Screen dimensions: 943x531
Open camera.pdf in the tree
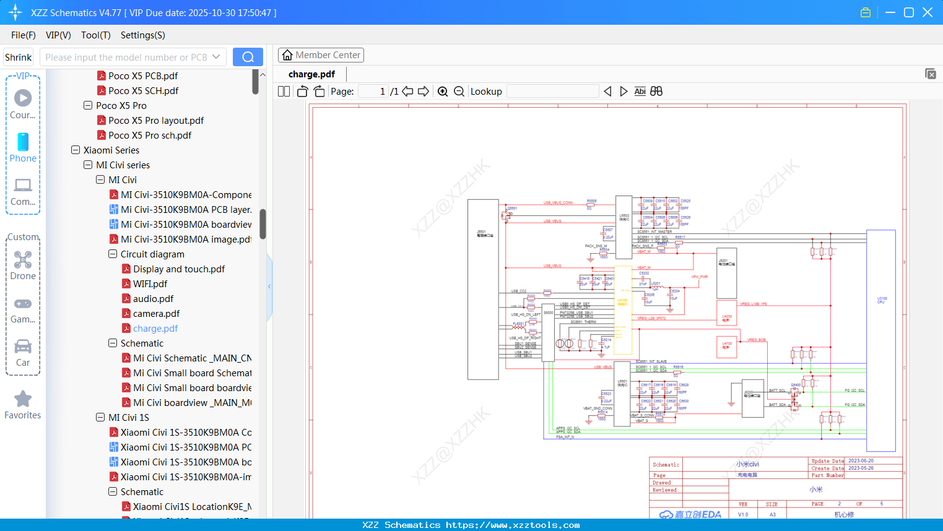click(x=157, y=314)
